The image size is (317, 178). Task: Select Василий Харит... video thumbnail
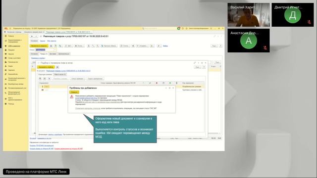point(249,15)
